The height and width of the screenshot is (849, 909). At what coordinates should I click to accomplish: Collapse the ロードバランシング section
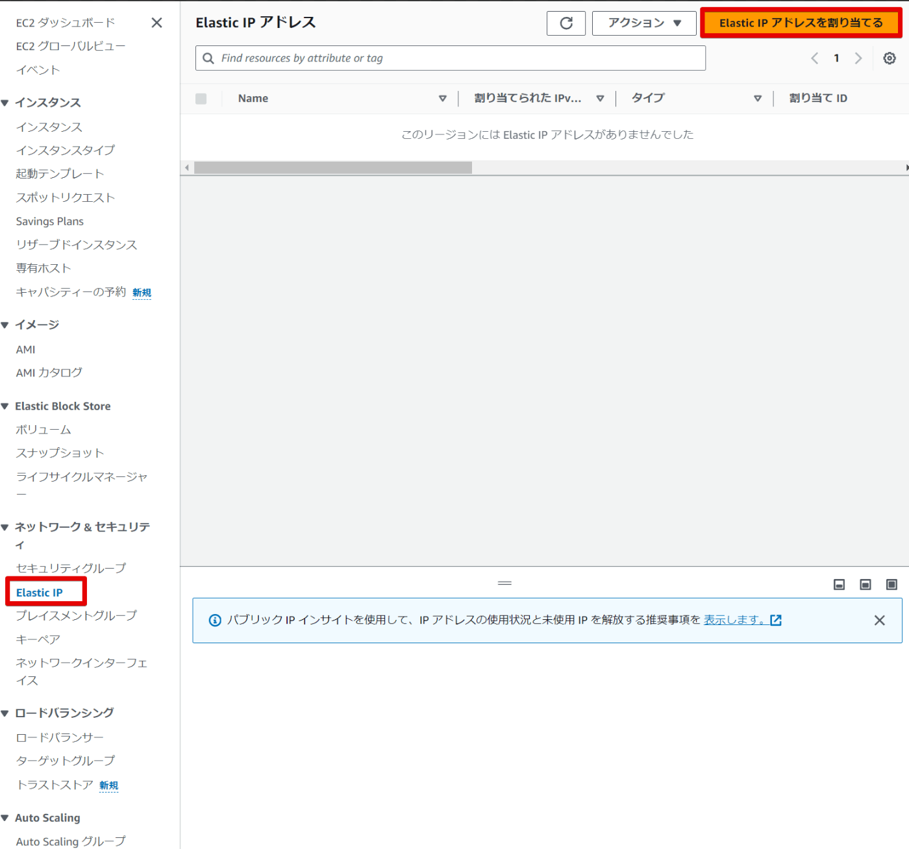point(5,713)
